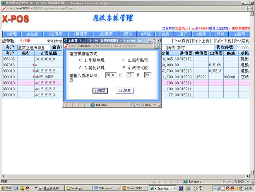The width and height of the screenshot is (255, 192).
Task: Click the CH language indicator in taskbar
Action: pos(180,188)
